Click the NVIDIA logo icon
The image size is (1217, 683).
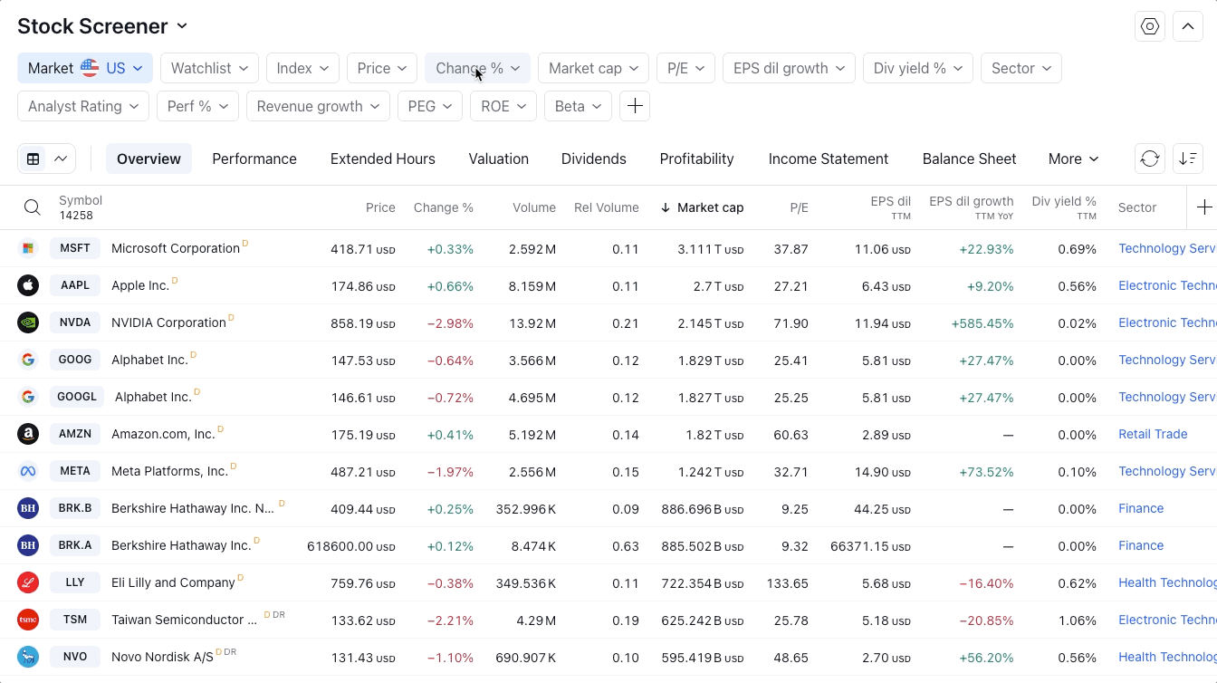tap(28, 322)
